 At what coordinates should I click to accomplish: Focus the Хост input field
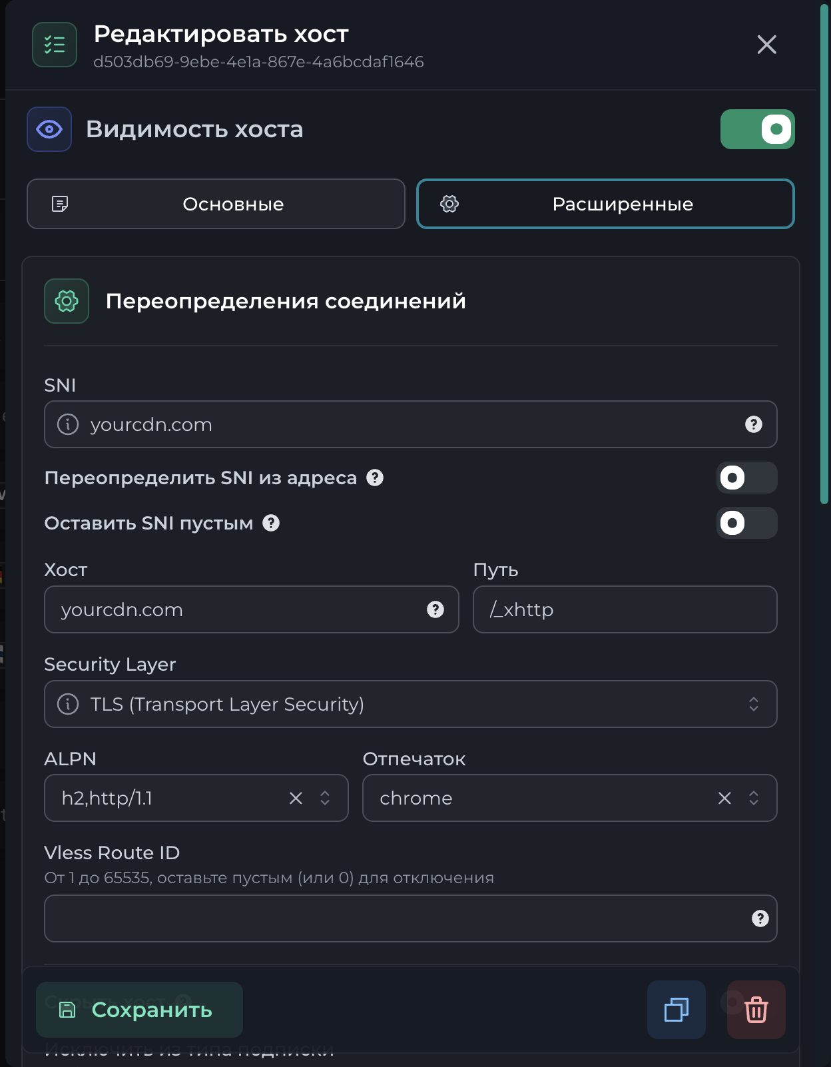(251, 609)
